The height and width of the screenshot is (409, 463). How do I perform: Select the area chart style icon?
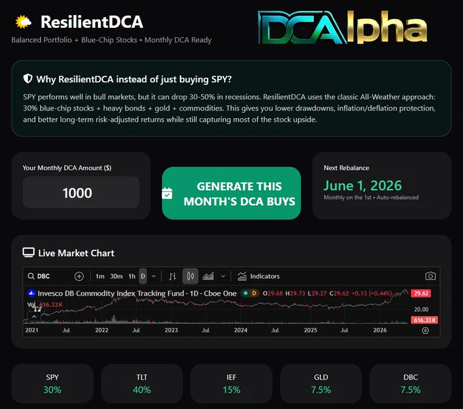tap(208, 276)
